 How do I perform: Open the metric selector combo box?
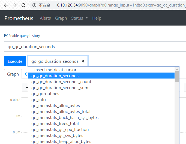point(58,61)
